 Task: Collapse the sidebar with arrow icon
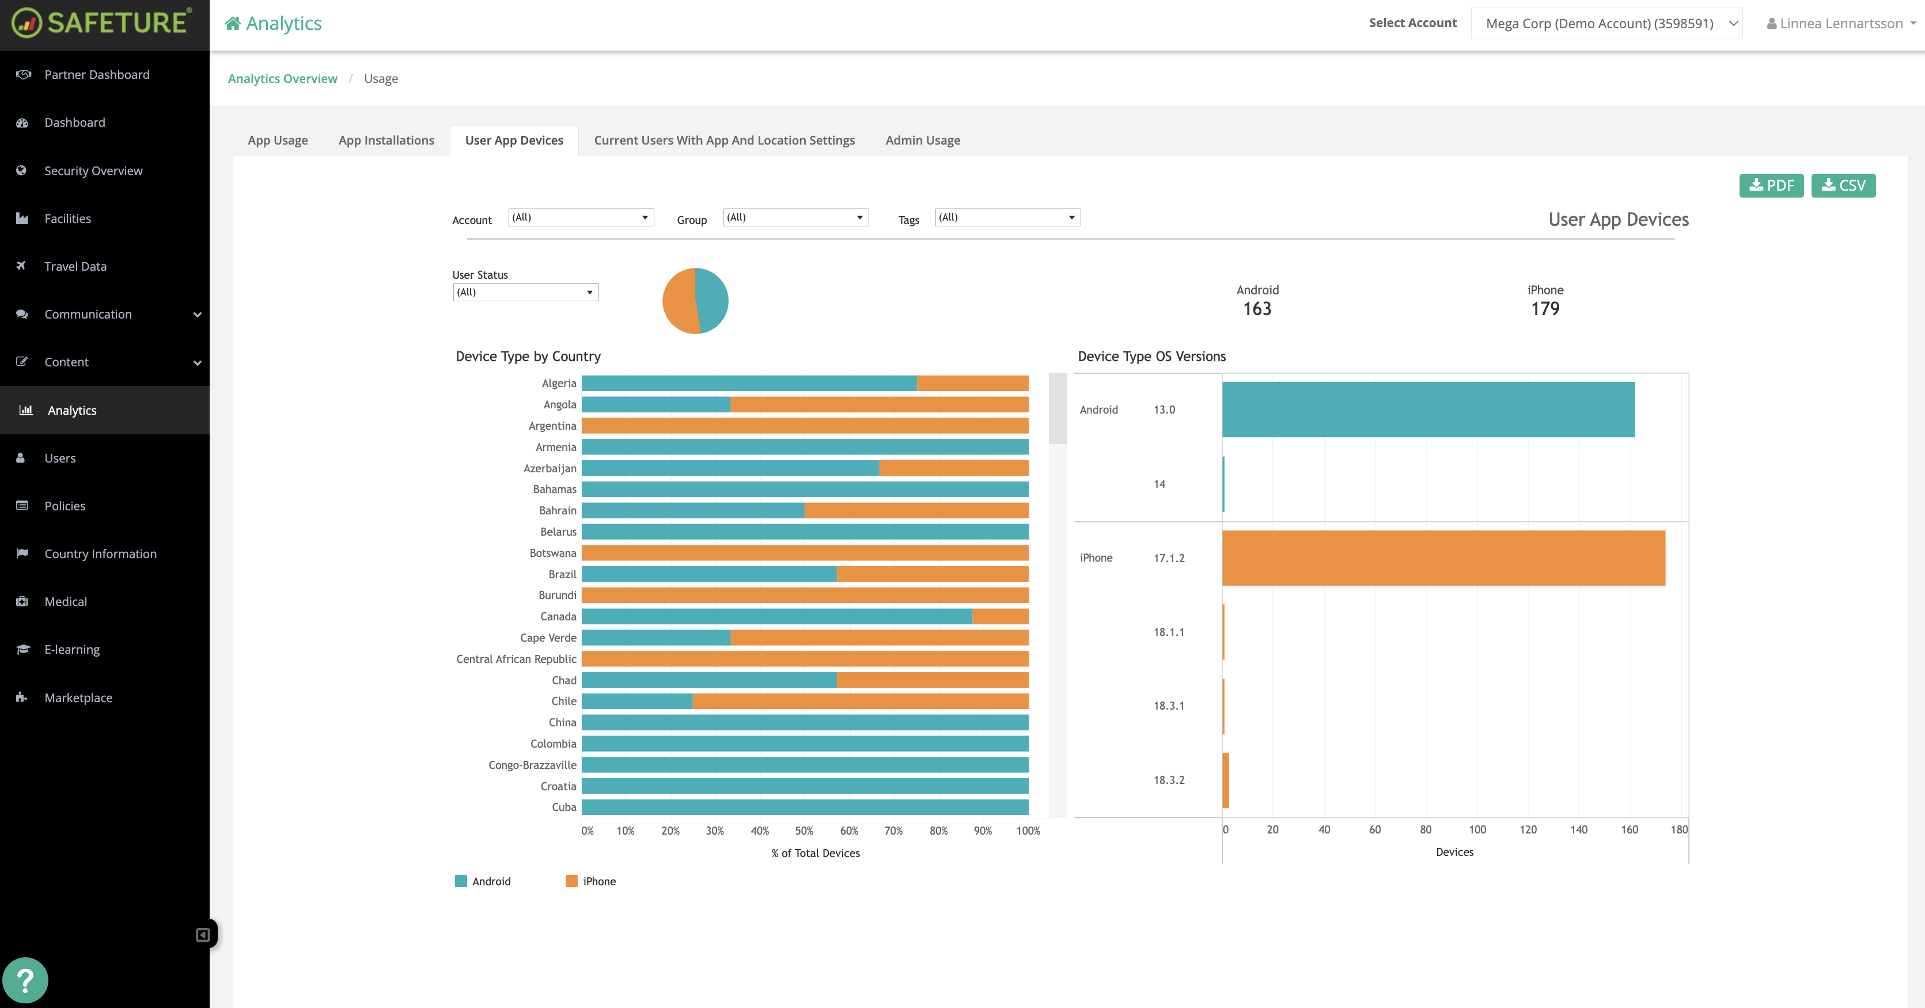(x=203, y=935)
